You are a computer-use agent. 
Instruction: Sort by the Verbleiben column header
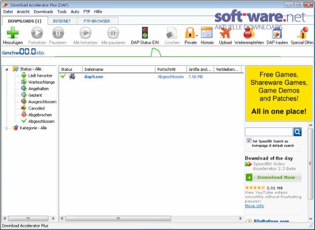pyautogui.click(x=227, y=69)
